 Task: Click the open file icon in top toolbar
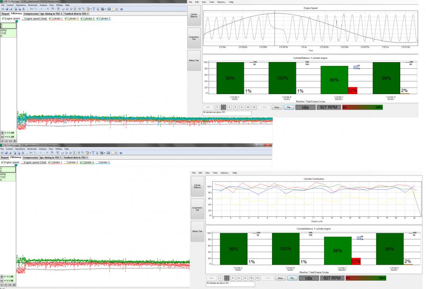click(x=3, y=9)
